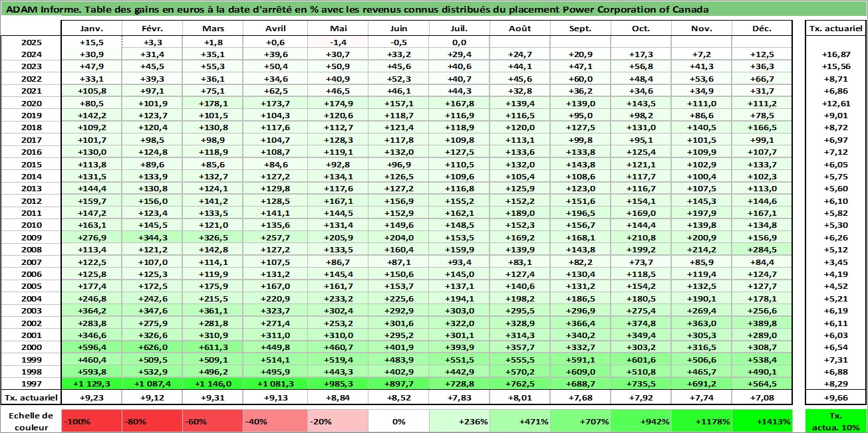Click the +471% color scale swatch
This screenshot has height=433, width=868.
click(520, 421)
